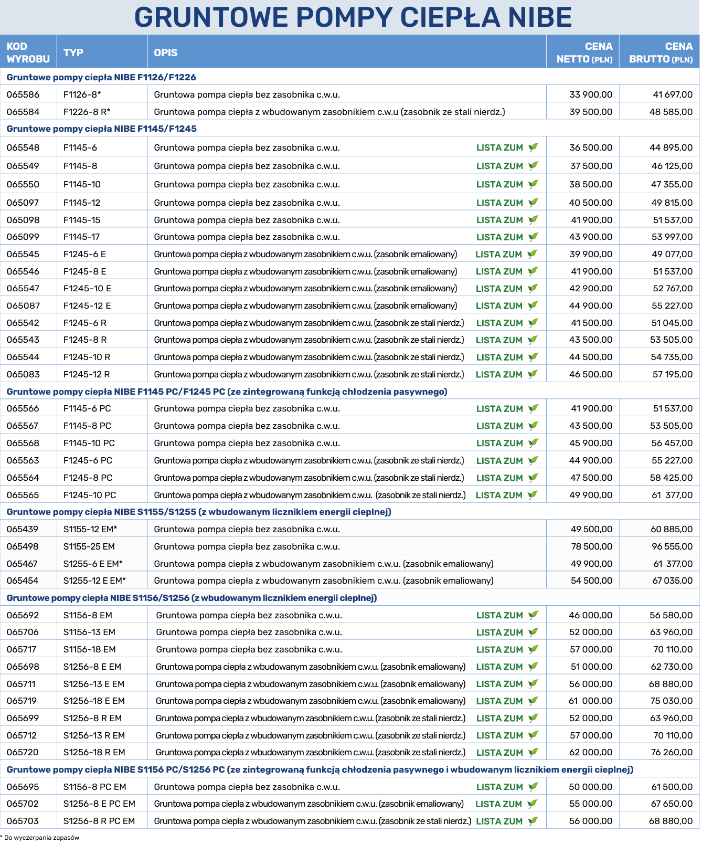Click the leaf icon in the F1245-8 R row
The image size is (702, 844).
click(533, 340)
